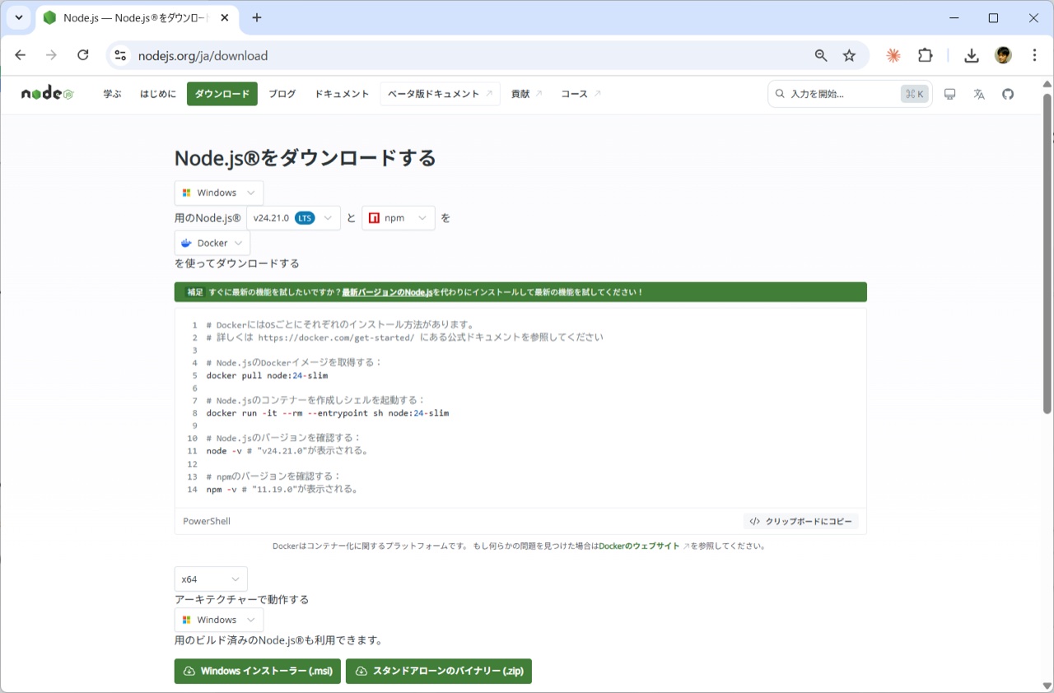Select the Node.js download tab
Viewport: 1054px width, 693px height.
tap(137, 17)
